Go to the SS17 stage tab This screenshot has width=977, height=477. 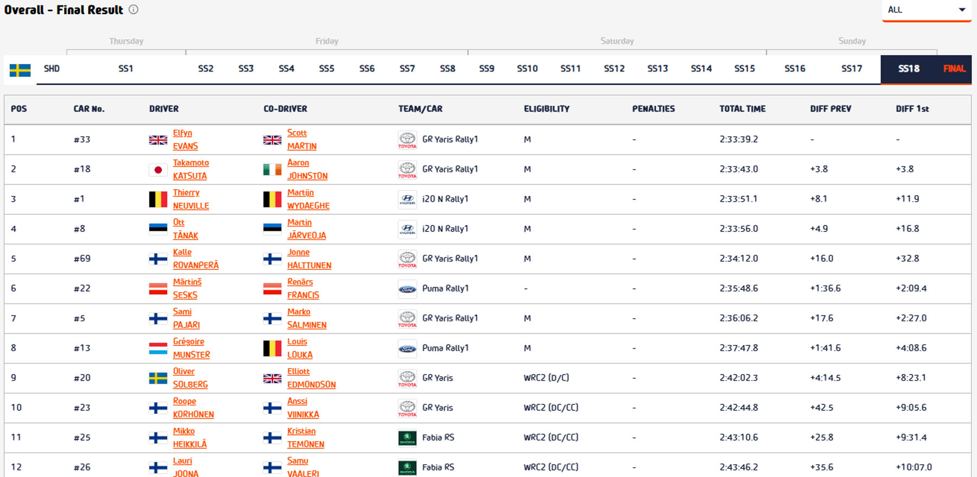[851, 69]
